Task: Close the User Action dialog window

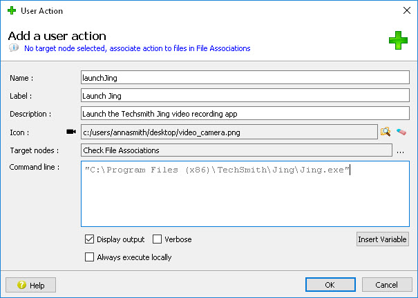Action: point(406,11)
